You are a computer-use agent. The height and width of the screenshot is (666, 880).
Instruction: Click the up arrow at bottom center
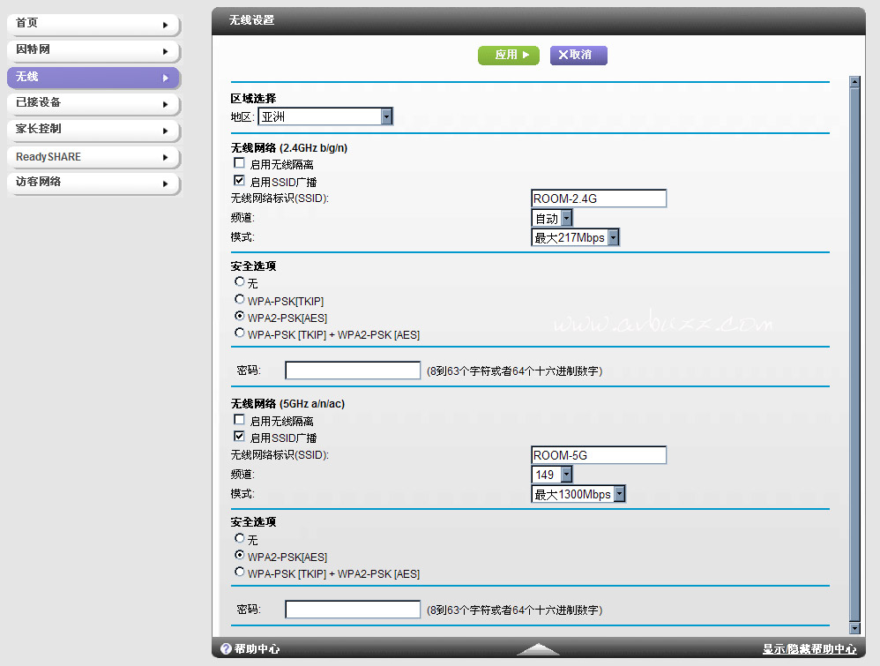(x=538, y=649)
